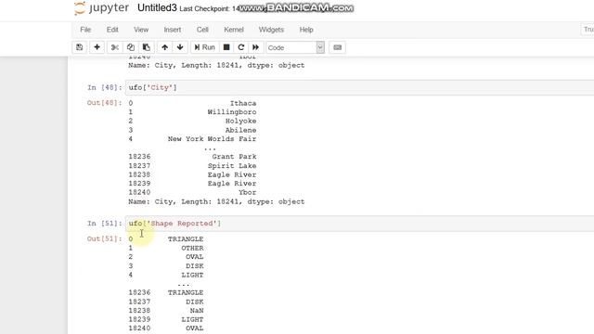Click 'OVAL' in row 18240
594x334 pixels.
195,328
